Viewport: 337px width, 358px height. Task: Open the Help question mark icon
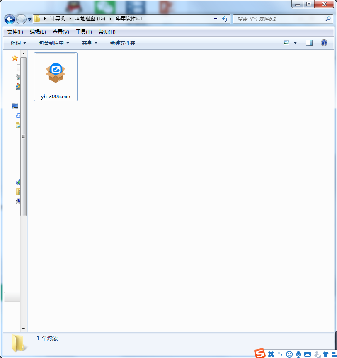click(324, 43)
